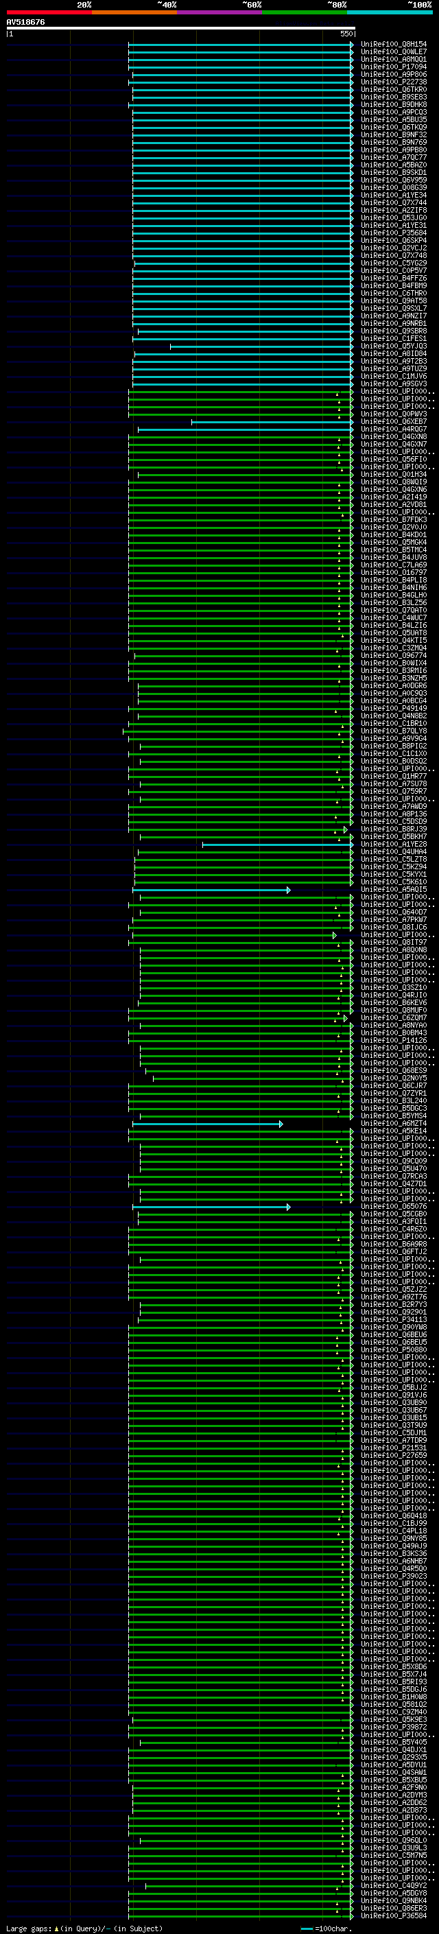This screenshot has height=1934, width=439.
Task: Select hit UniRef100_Q9AT58
Action: [x=394, y=301]
